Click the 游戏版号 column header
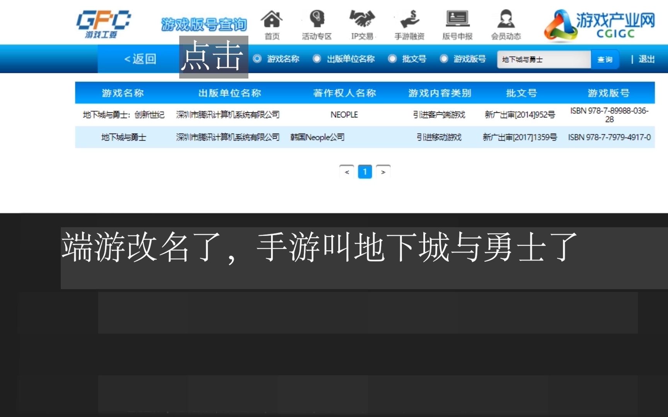Viewport: 668px width, 417px height. click(x=609, y=93)
